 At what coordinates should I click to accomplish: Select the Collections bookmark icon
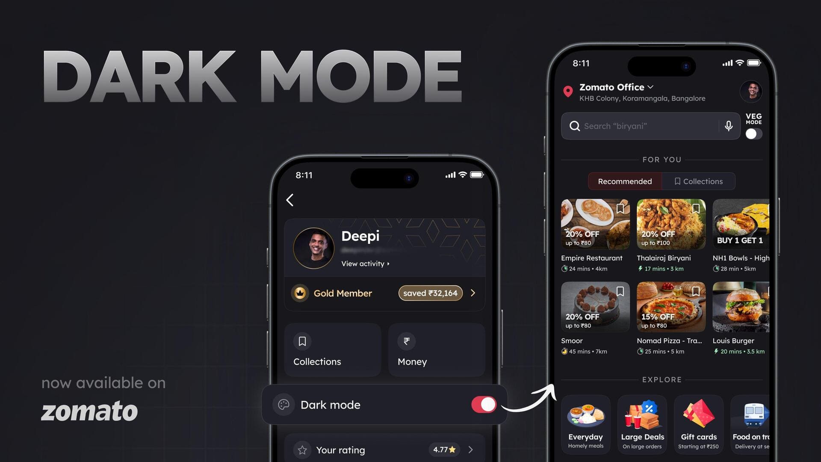pos(676,181)
